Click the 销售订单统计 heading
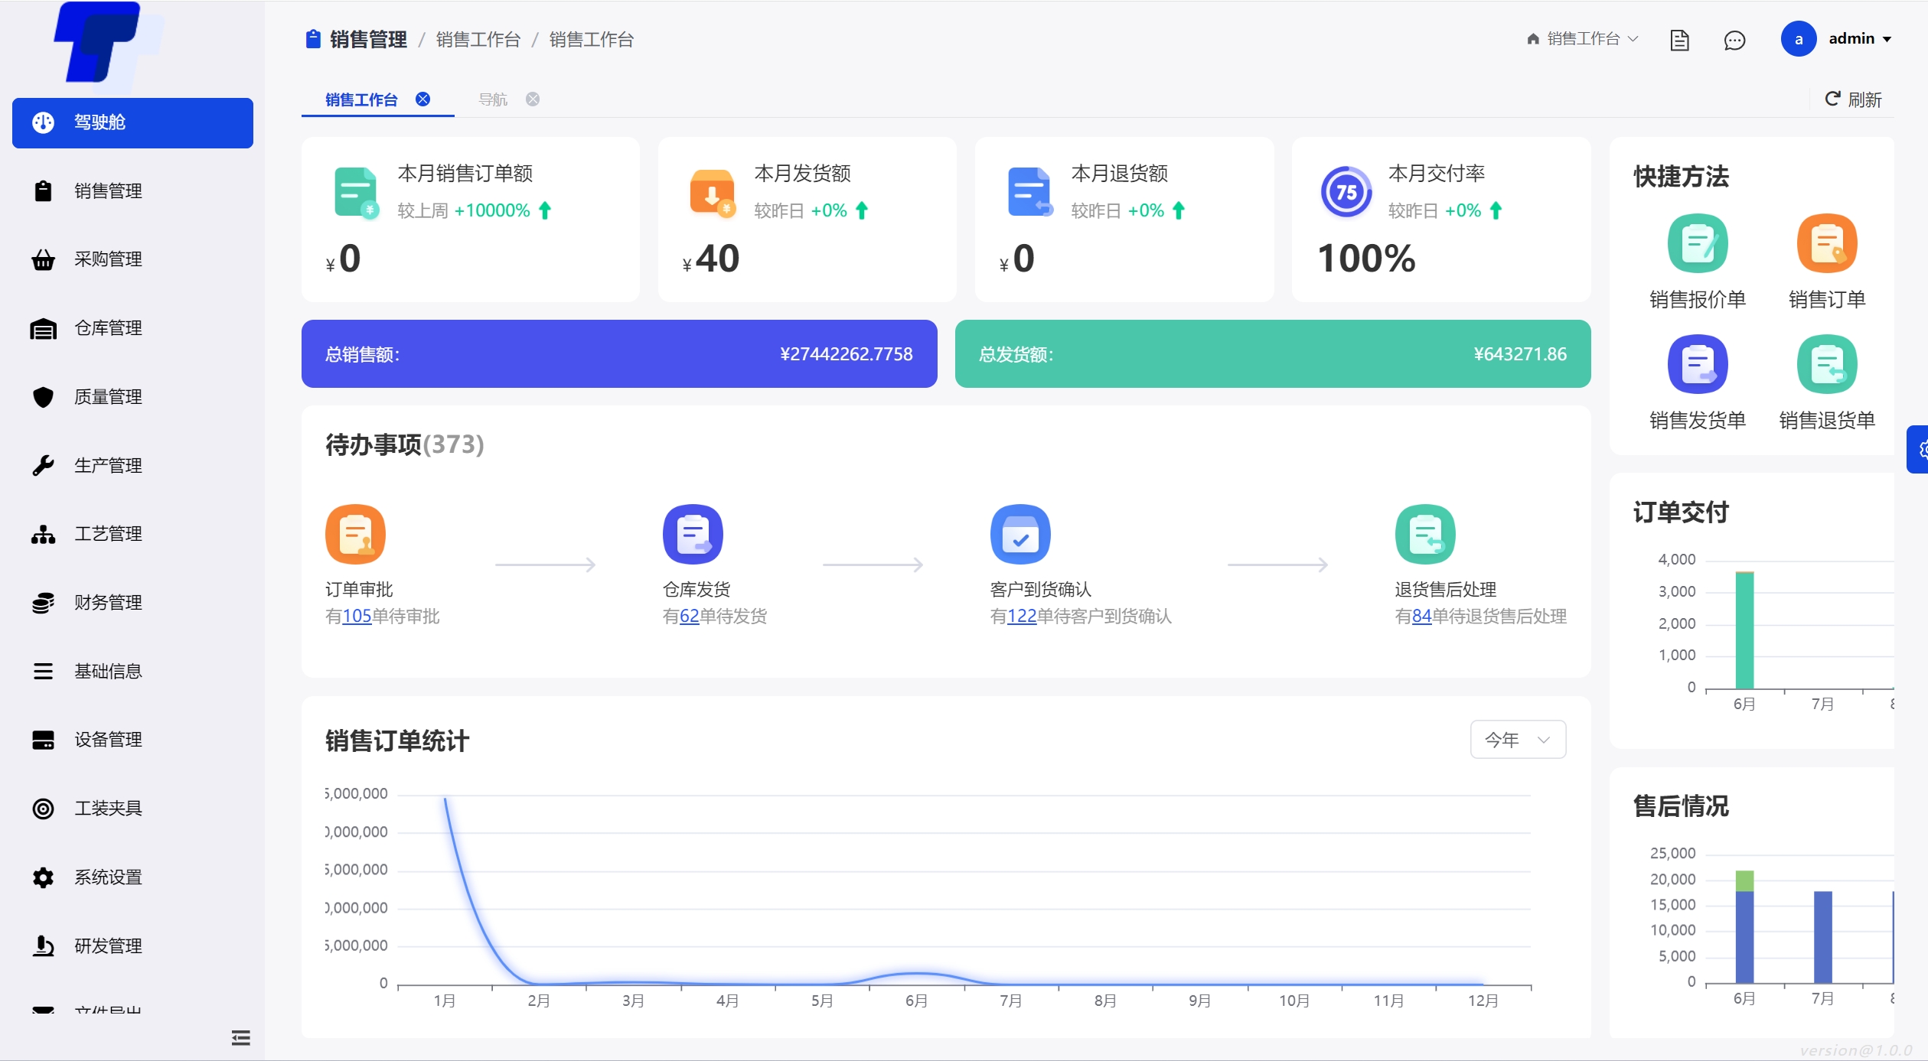The width and height of the screenshot is (1928, 1061). [x=396, y=740]
